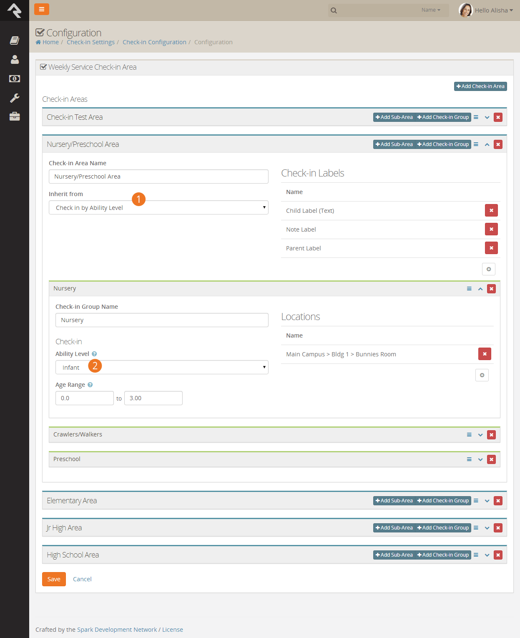
Task: Delete the Note Label row
Action: 491,229
